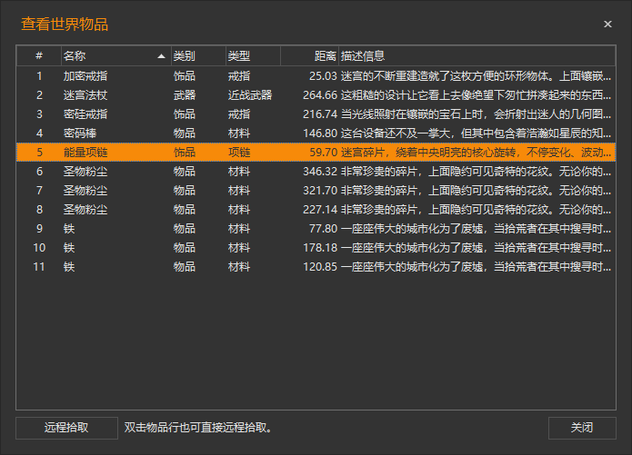Click the 远程拾取 button
This screenshot has width=632, height=455.
(x=66, y=428)
